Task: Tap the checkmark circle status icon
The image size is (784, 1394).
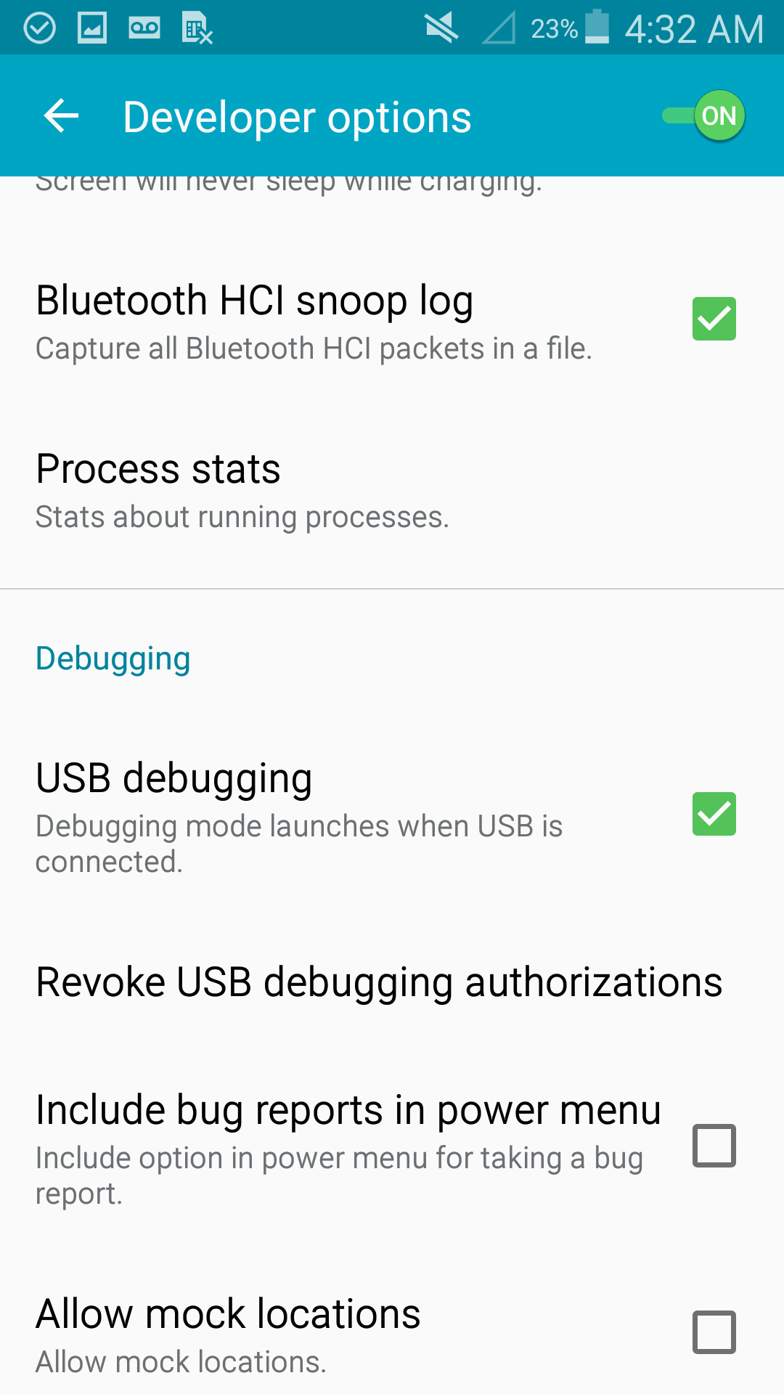Action: point(39,28)
